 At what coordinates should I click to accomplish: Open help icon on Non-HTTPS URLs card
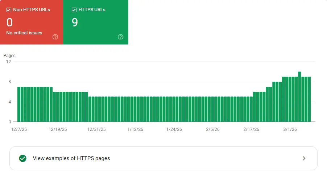pyautogui.click(x=55, y=37)
